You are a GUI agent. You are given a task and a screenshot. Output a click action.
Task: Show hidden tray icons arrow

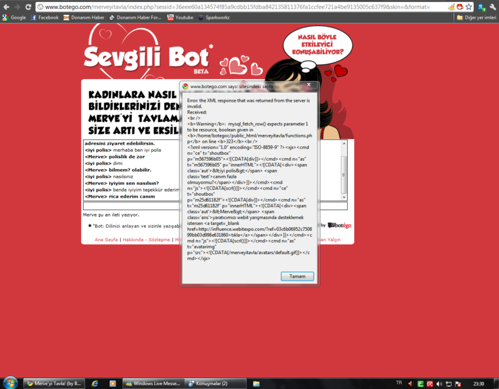coord(410,384)
